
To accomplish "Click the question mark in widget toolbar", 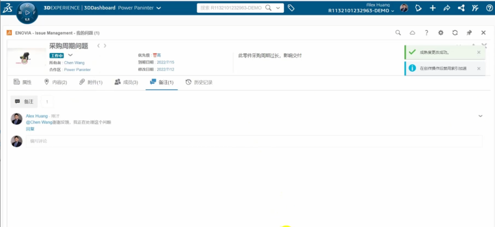I will 427,32.
